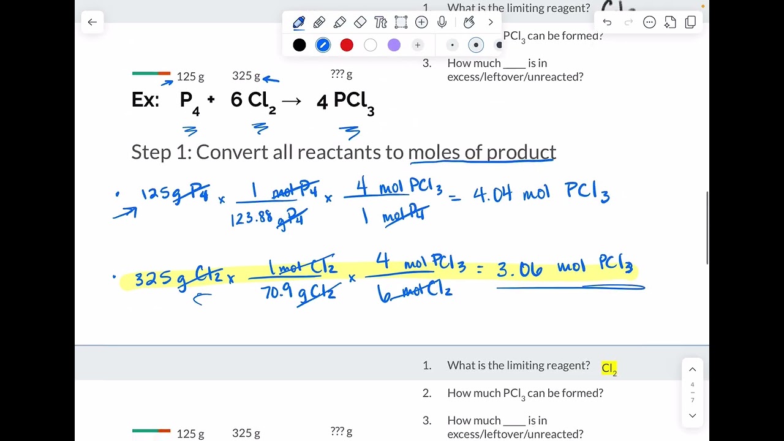Viewport: 784px width, 441px height.
Task: Start audio recording with the microphone icon
Action: click(x=442, y=23)
